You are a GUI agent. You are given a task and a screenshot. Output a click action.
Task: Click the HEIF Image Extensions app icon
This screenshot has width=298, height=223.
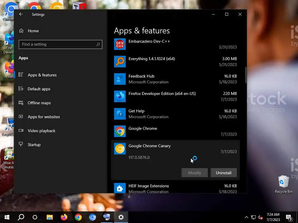120,188
